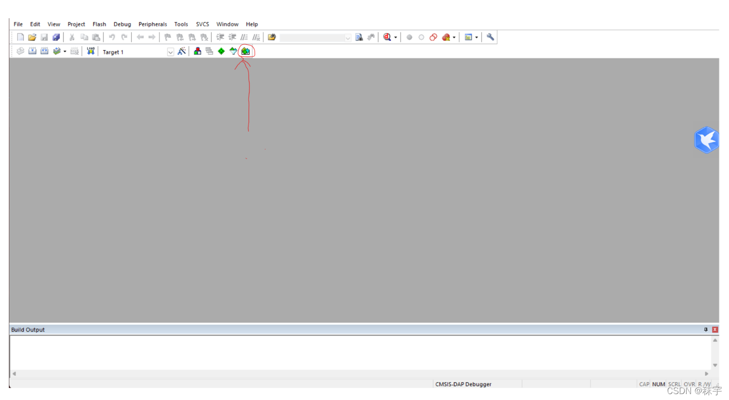Open the debug session dropdown arrow
This screenshot has width=729, height=400.
[395, 37]
